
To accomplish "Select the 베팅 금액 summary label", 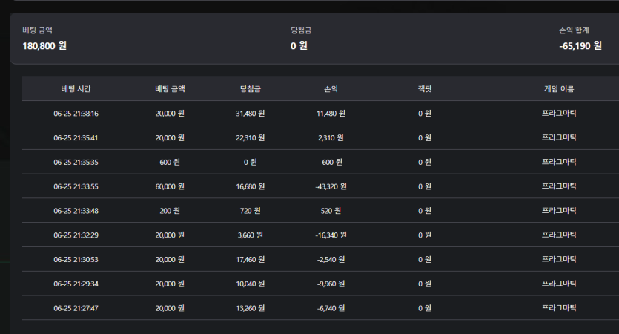I will point(38,30).
